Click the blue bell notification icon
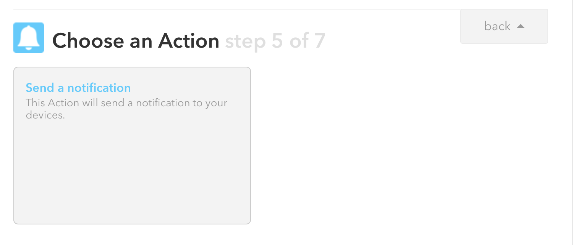 click(x=29, y=38)
